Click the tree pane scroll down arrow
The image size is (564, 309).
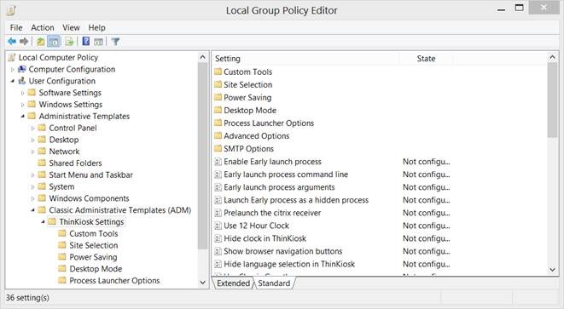coord(202,283)
